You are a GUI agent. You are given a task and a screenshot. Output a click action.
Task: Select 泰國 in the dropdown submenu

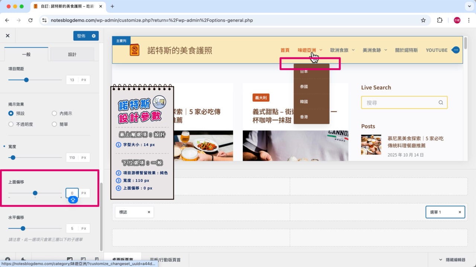pyautogui.click(x=304, y=86)
